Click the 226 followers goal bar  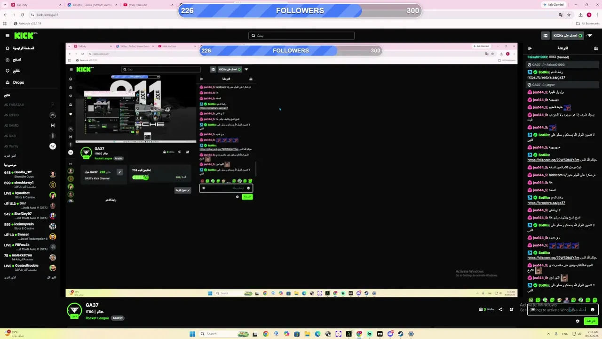pyautogui.click(x=300, y=10)
